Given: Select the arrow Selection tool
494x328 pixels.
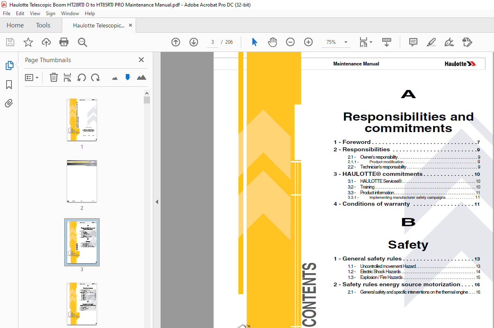Looking at the screenshot, I should coord(254,42).
